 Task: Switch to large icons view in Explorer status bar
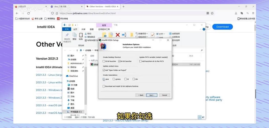click(x=203, y=117)
